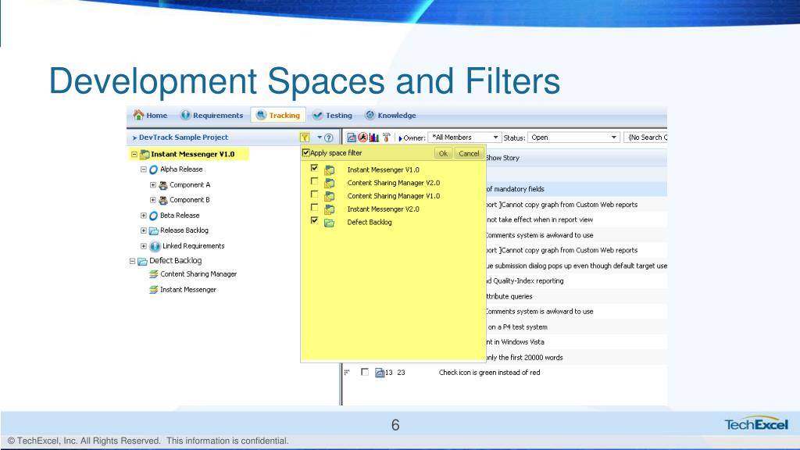The height and width of the screenshot is (450, 800).
Task: Click the first document icon left of Owner
Action: coord(352,137)
